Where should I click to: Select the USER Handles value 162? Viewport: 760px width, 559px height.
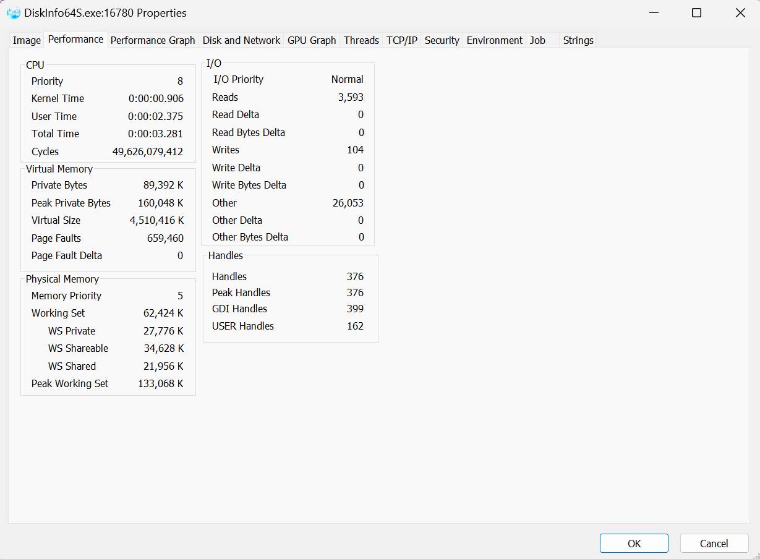[x=356, y=326]
